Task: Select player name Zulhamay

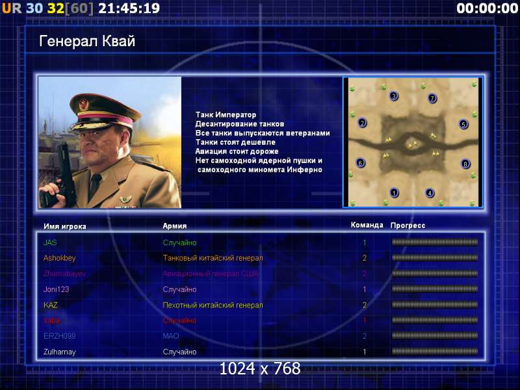Action: (x=60, y=352)
